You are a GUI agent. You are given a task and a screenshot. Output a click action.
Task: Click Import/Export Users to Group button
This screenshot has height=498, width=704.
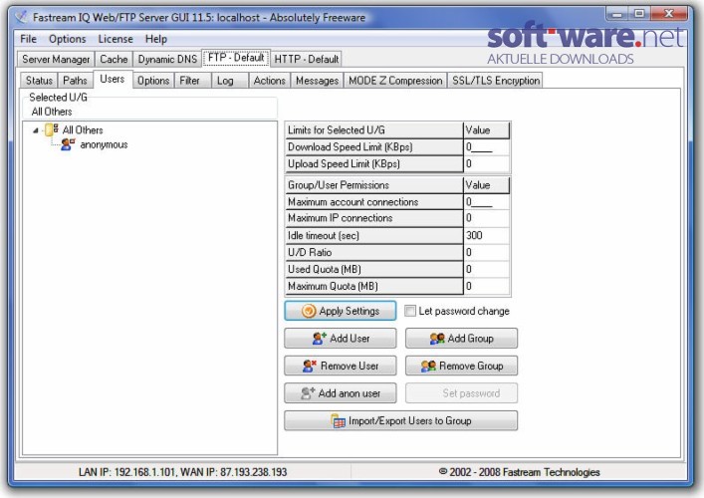tap(401, 420)
